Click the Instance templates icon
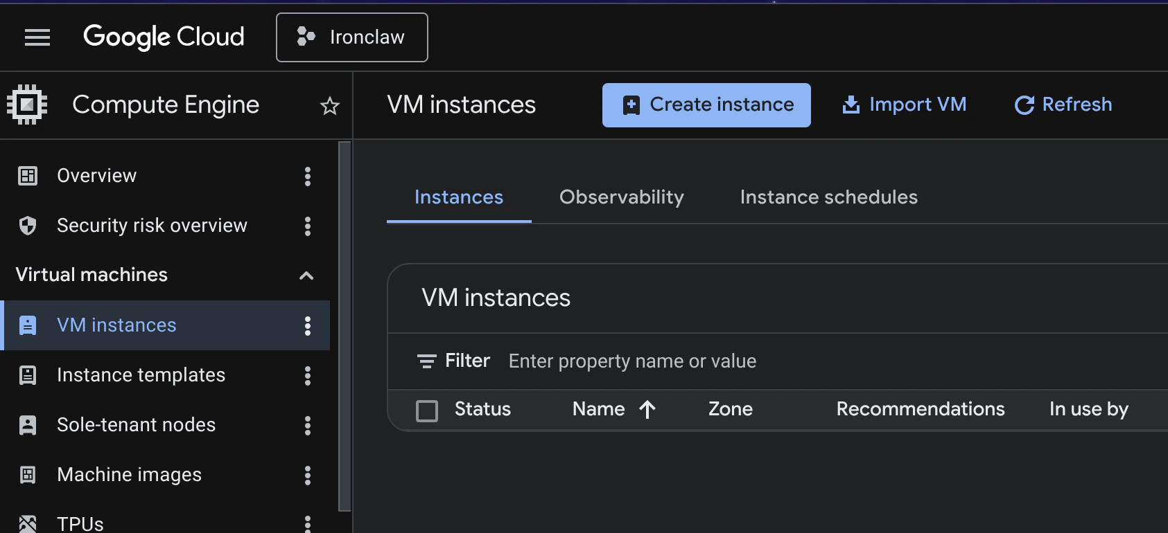This screenshot has height=533, width=1168. point(28,375)
